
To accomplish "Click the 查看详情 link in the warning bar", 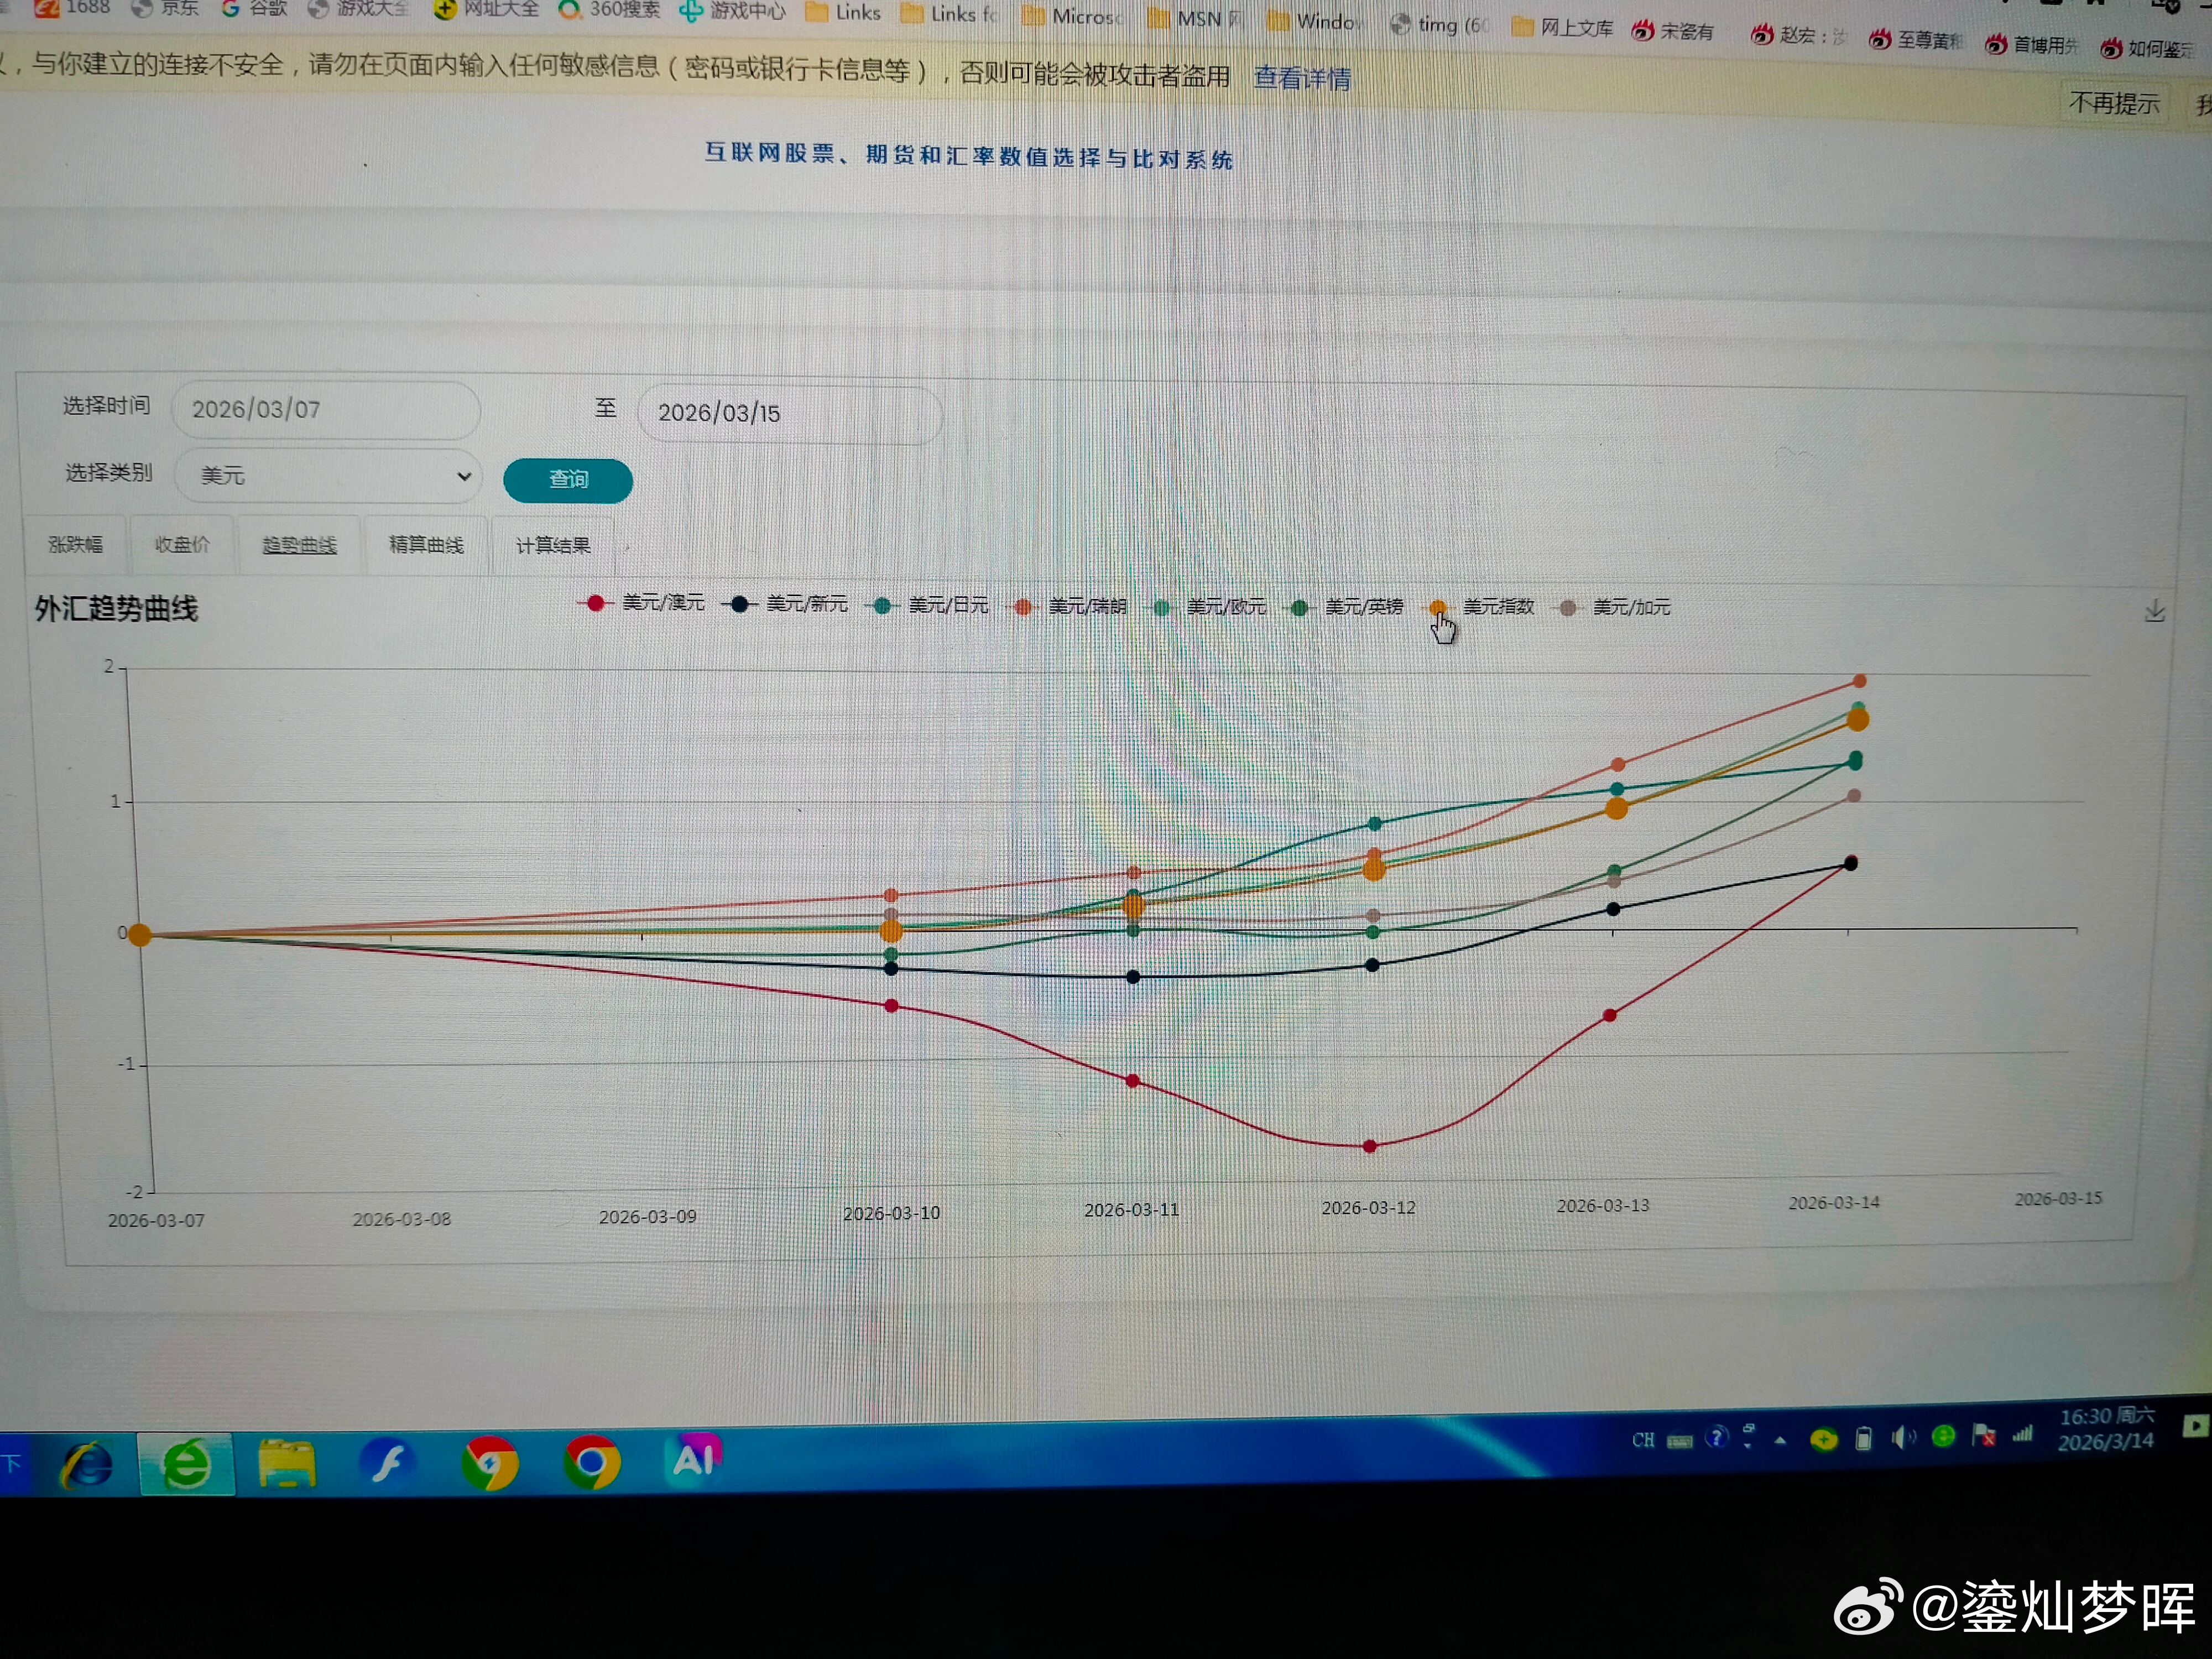I will coord(1302,78).
